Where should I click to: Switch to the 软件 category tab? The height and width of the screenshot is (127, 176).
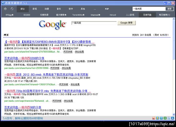[71, 9]
